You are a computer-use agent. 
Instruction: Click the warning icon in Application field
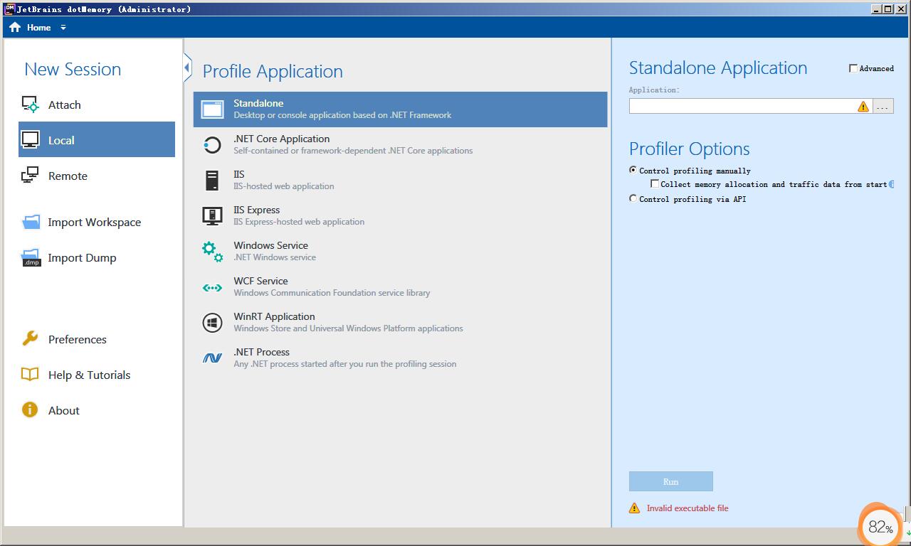(863, 107)
